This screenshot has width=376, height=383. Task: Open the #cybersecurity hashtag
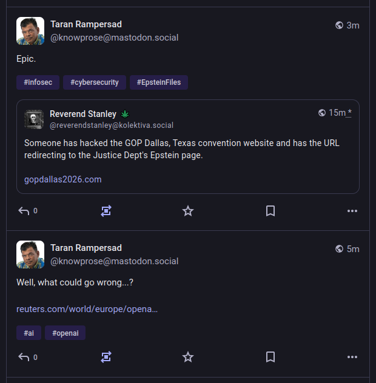point(95,82)
